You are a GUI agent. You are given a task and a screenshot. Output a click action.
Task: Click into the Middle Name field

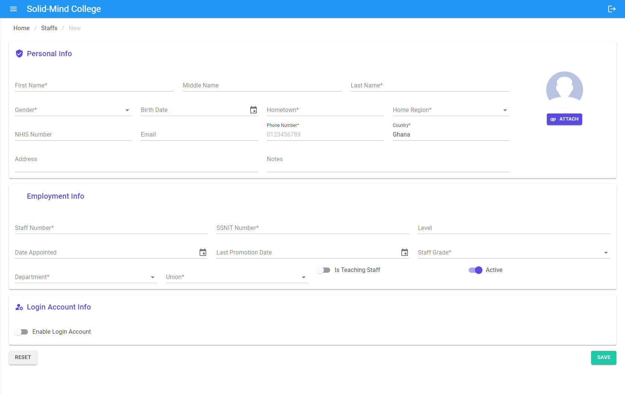coord(262,86)
